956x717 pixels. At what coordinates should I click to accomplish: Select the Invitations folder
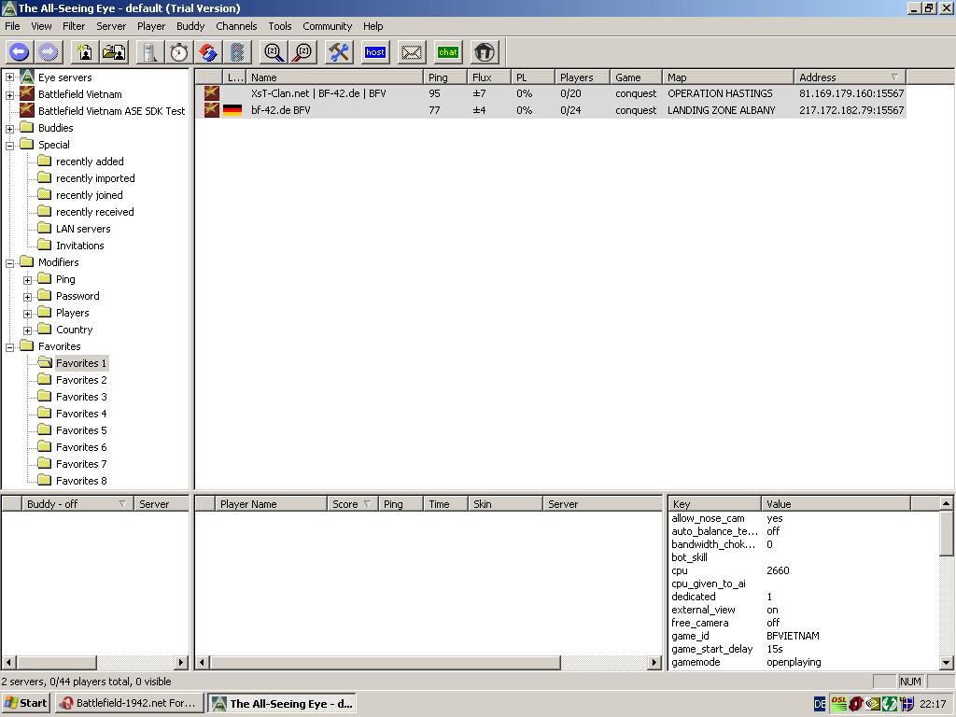[x=80, y=246]
